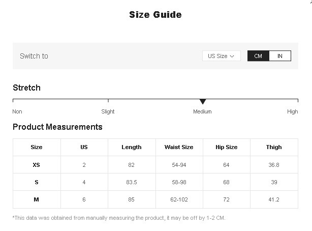
Task: Select the M size row label
Action: coord(37,199)
